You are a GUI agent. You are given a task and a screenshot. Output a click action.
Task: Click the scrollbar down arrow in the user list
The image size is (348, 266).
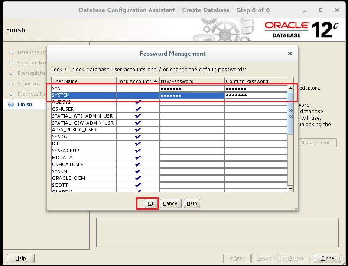[290, 188]
